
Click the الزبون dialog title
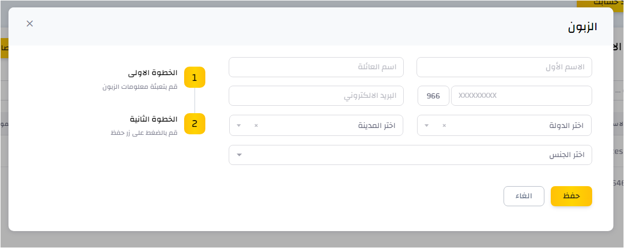pos(582,27)
